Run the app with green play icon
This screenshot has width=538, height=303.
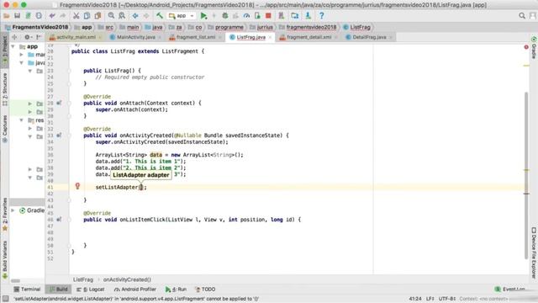pos(203,16)
